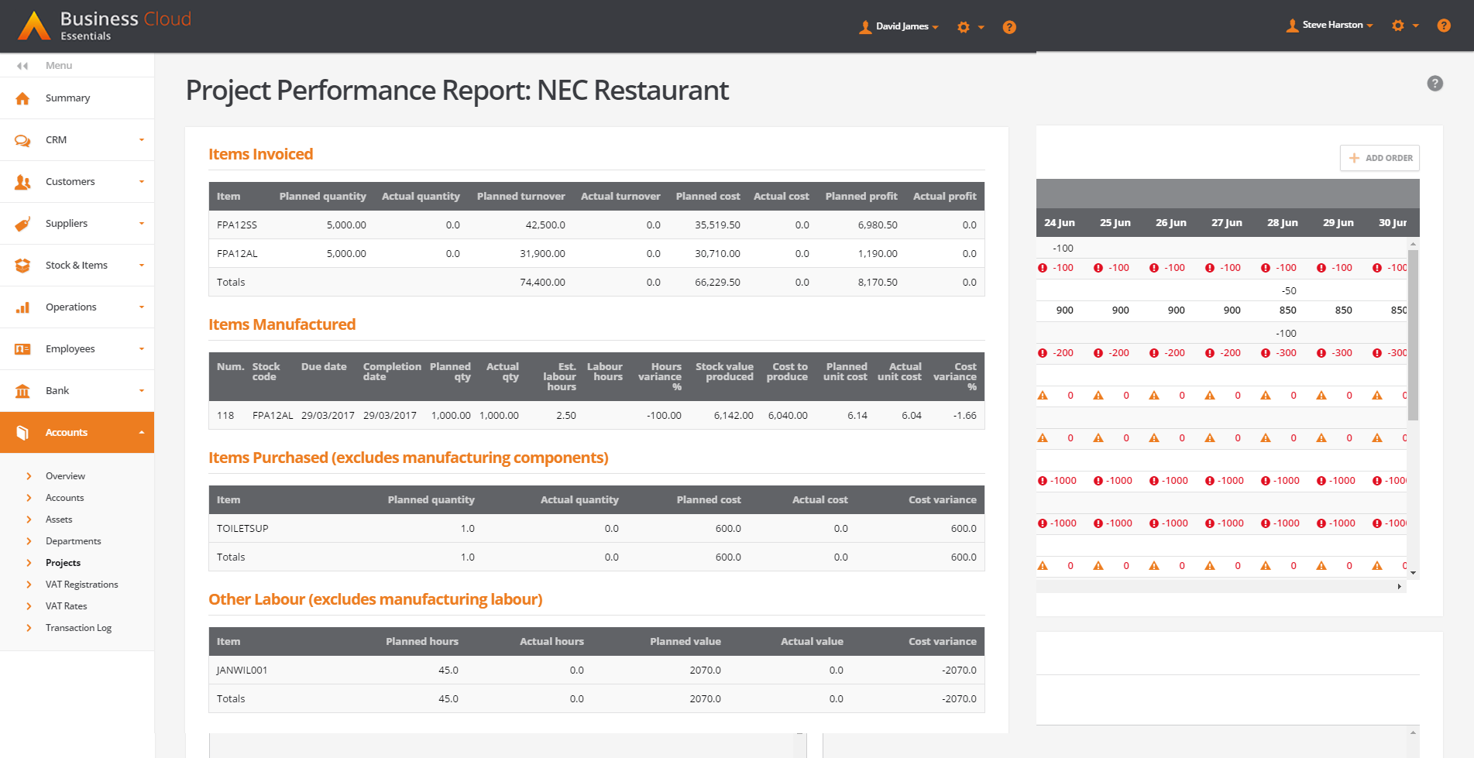Open the help question mark icon near the report title
The width and height of the screenshot is (1474, 758).
click(x=1434, y=83)
